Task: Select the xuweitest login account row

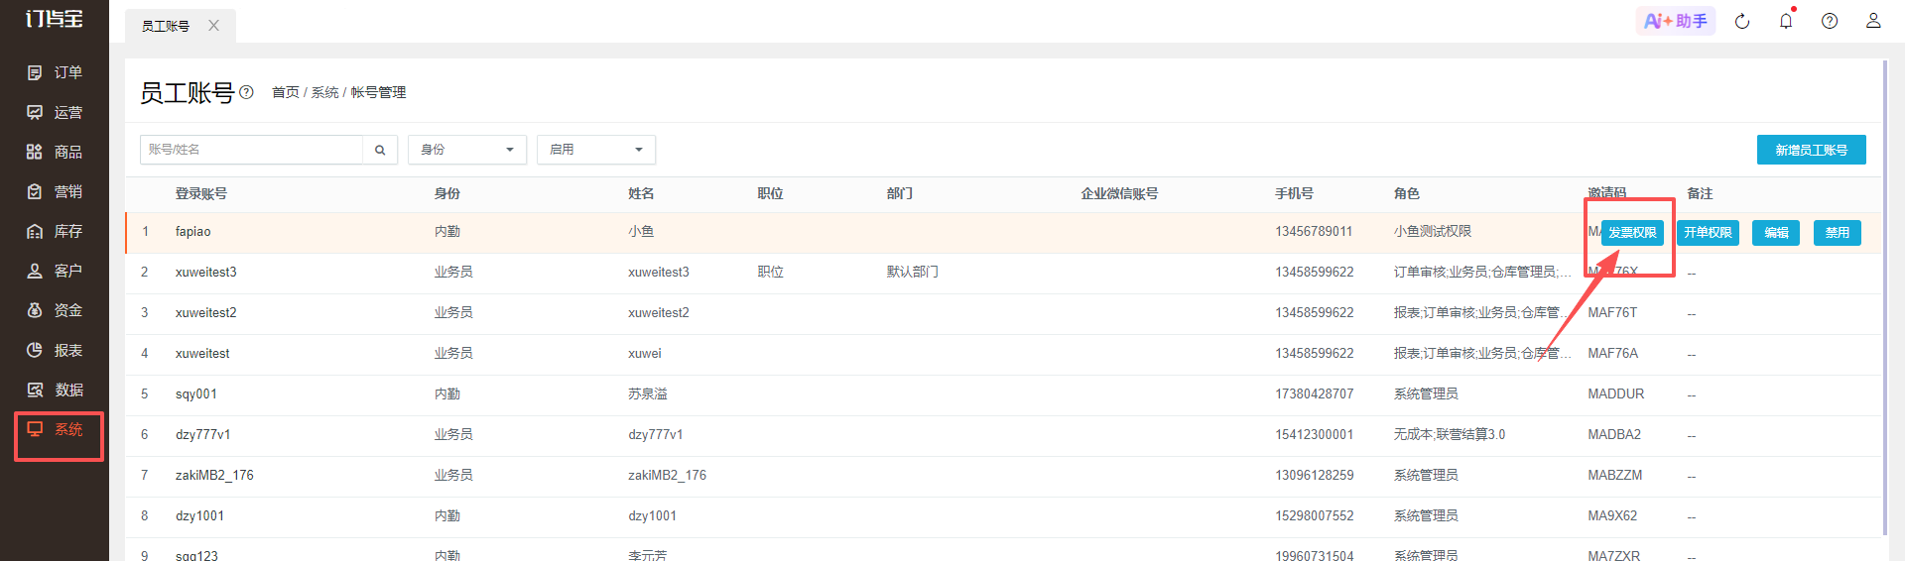Action: point(202,353)
